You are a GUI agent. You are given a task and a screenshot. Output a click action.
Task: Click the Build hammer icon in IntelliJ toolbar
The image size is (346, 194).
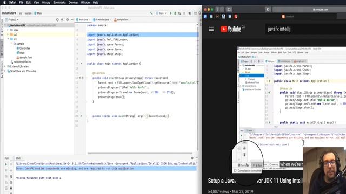(151, 13)
